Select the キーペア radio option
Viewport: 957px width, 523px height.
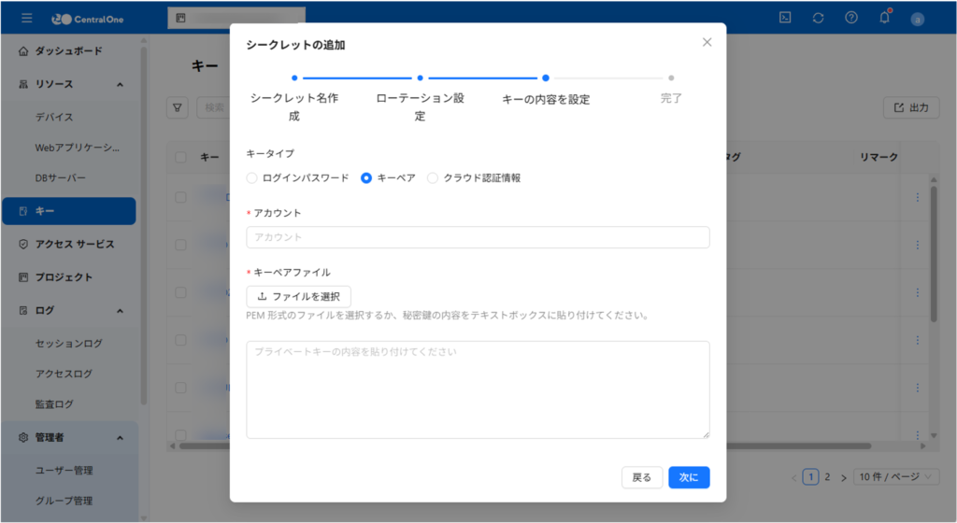click(x=366, y=177)
